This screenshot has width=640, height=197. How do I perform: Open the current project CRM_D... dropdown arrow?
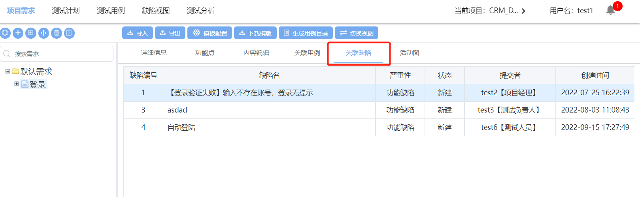tap(523, 11)
